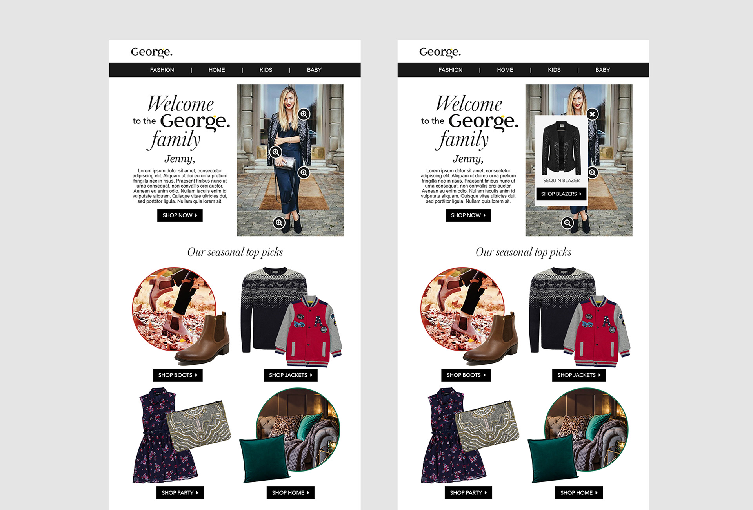Viewport: 753px width, 510px height.
Task: Click the brown Chelsea boot image in left email
Action: point(203,339)
